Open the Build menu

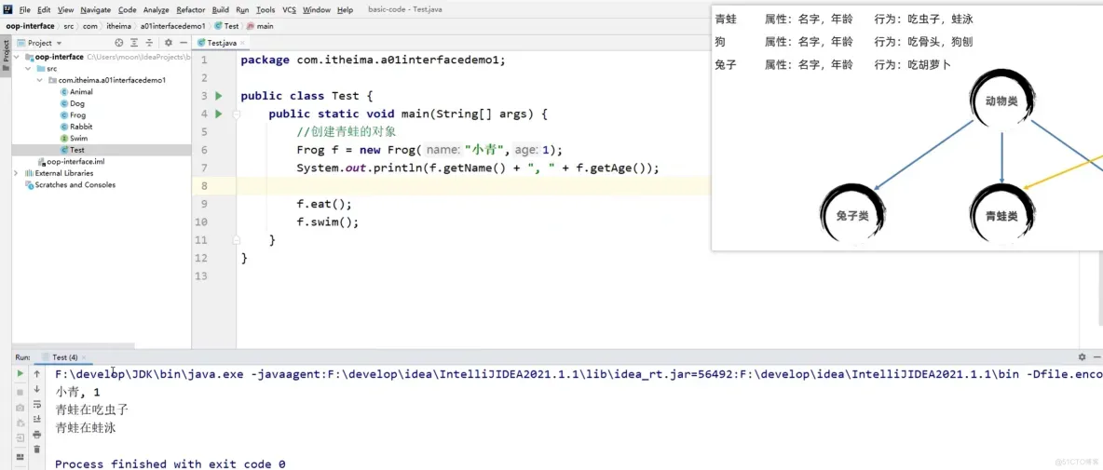point(221,10)
